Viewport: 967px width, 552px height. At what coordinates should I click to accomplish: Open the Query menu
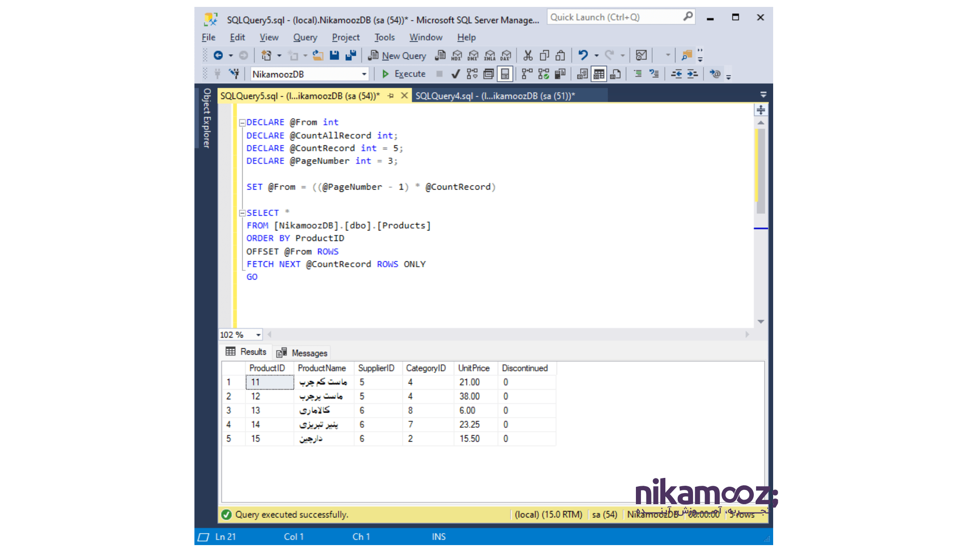pyautogui.click(x=305, y=37)
